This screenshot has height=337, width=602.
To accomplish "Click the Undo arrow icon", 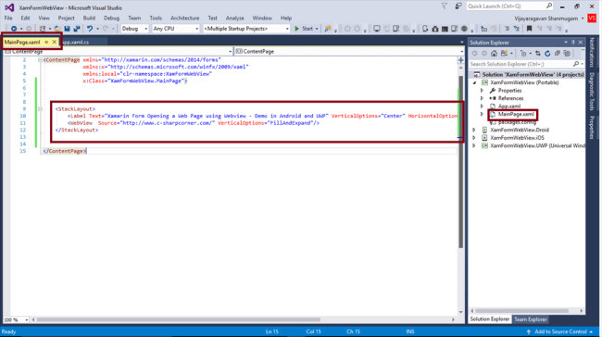I will tap(90, 29).
